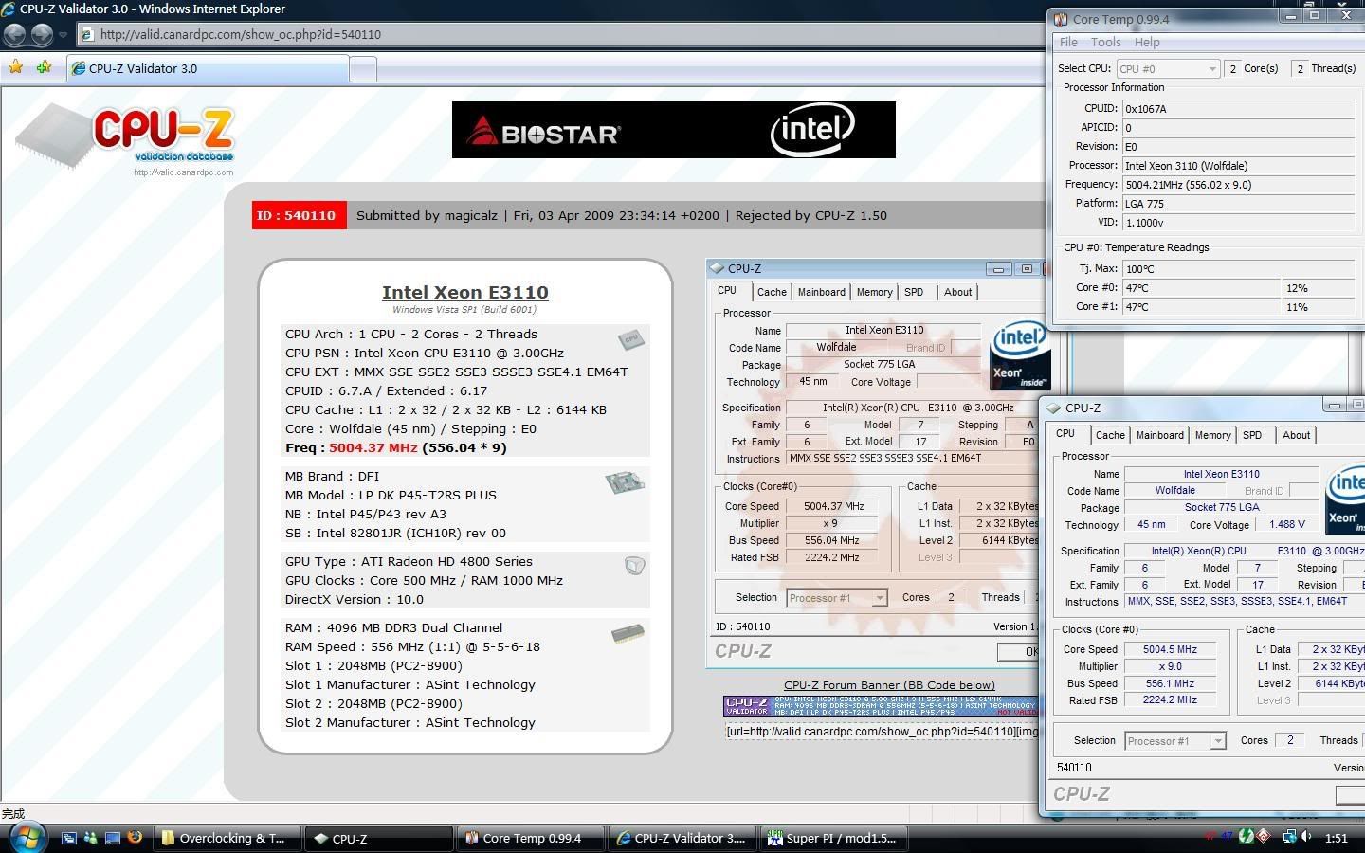Image resolution: width=1365 pixels, height=853 pixels.
Task: Click the RAM stick icon in summary
Action: pyautogui.click(x=628, y=633)
